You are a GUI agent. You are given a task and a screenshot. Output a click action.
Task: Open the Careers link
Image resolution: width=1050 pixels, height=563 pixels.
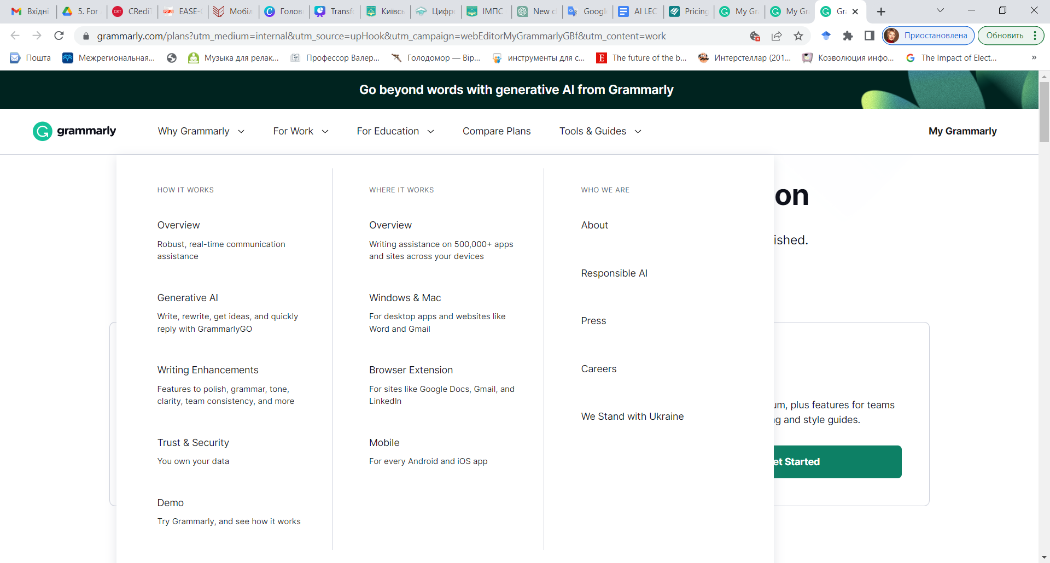pos(599,369)
